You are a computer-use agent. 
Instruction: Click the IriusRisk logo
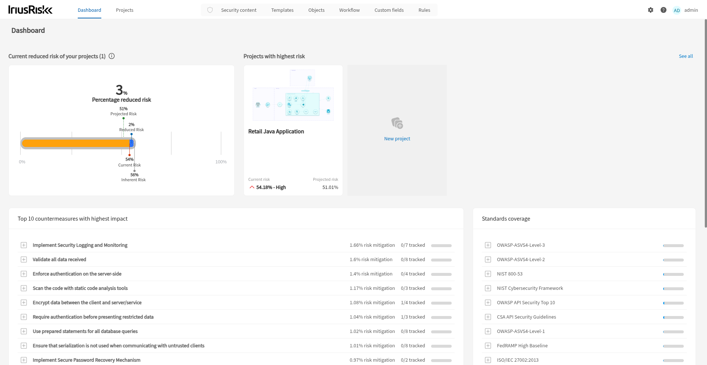[x=30, y=10]
